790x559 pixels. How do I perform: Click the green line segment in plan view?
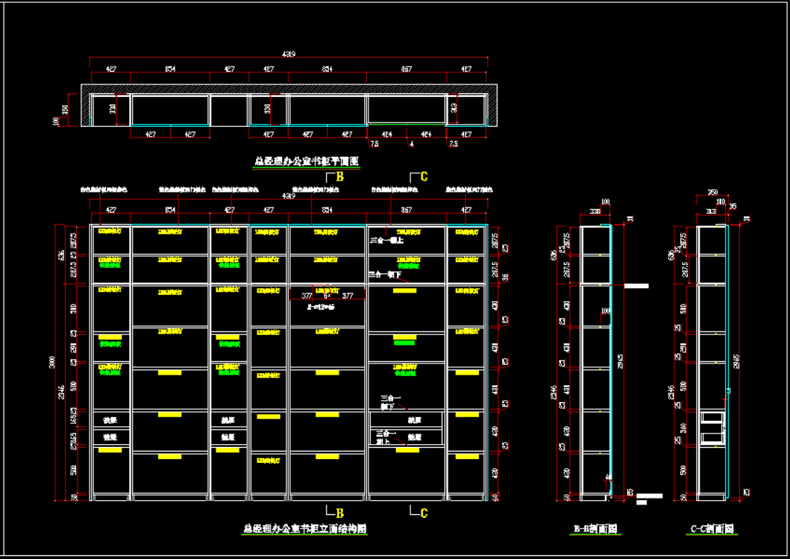[407, 124]
